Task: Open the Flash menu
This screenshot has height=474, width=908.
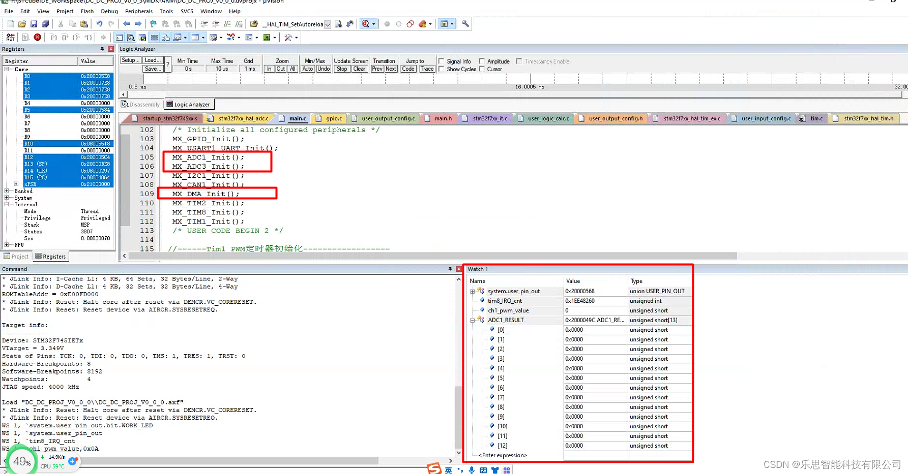Action: [87, 11]
